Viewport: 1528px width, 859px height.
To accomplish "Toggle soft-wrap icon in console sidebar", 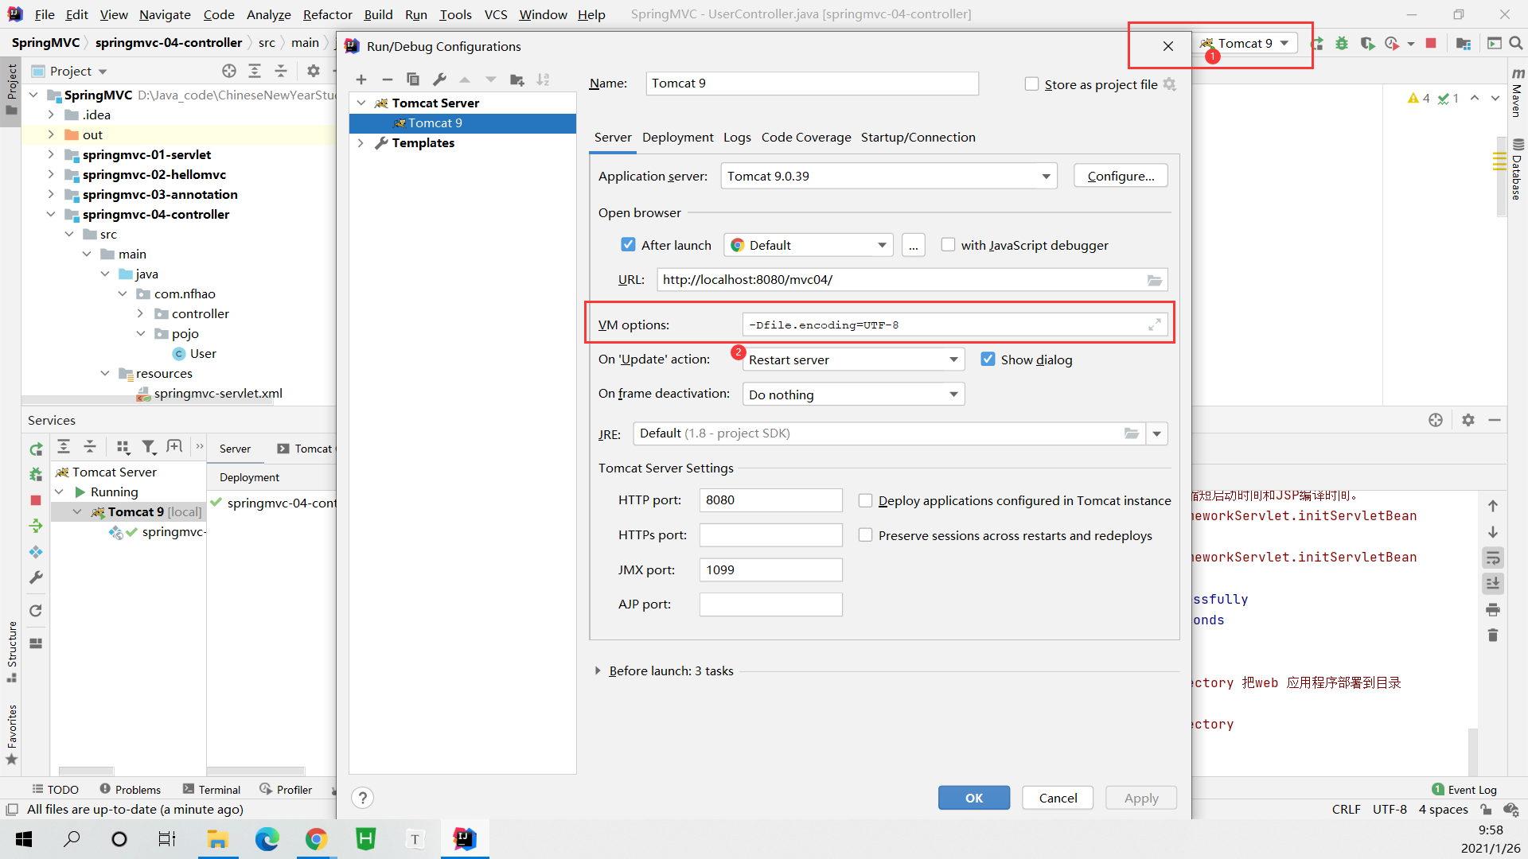I will pyautogui.click(x=1493, y=558).
